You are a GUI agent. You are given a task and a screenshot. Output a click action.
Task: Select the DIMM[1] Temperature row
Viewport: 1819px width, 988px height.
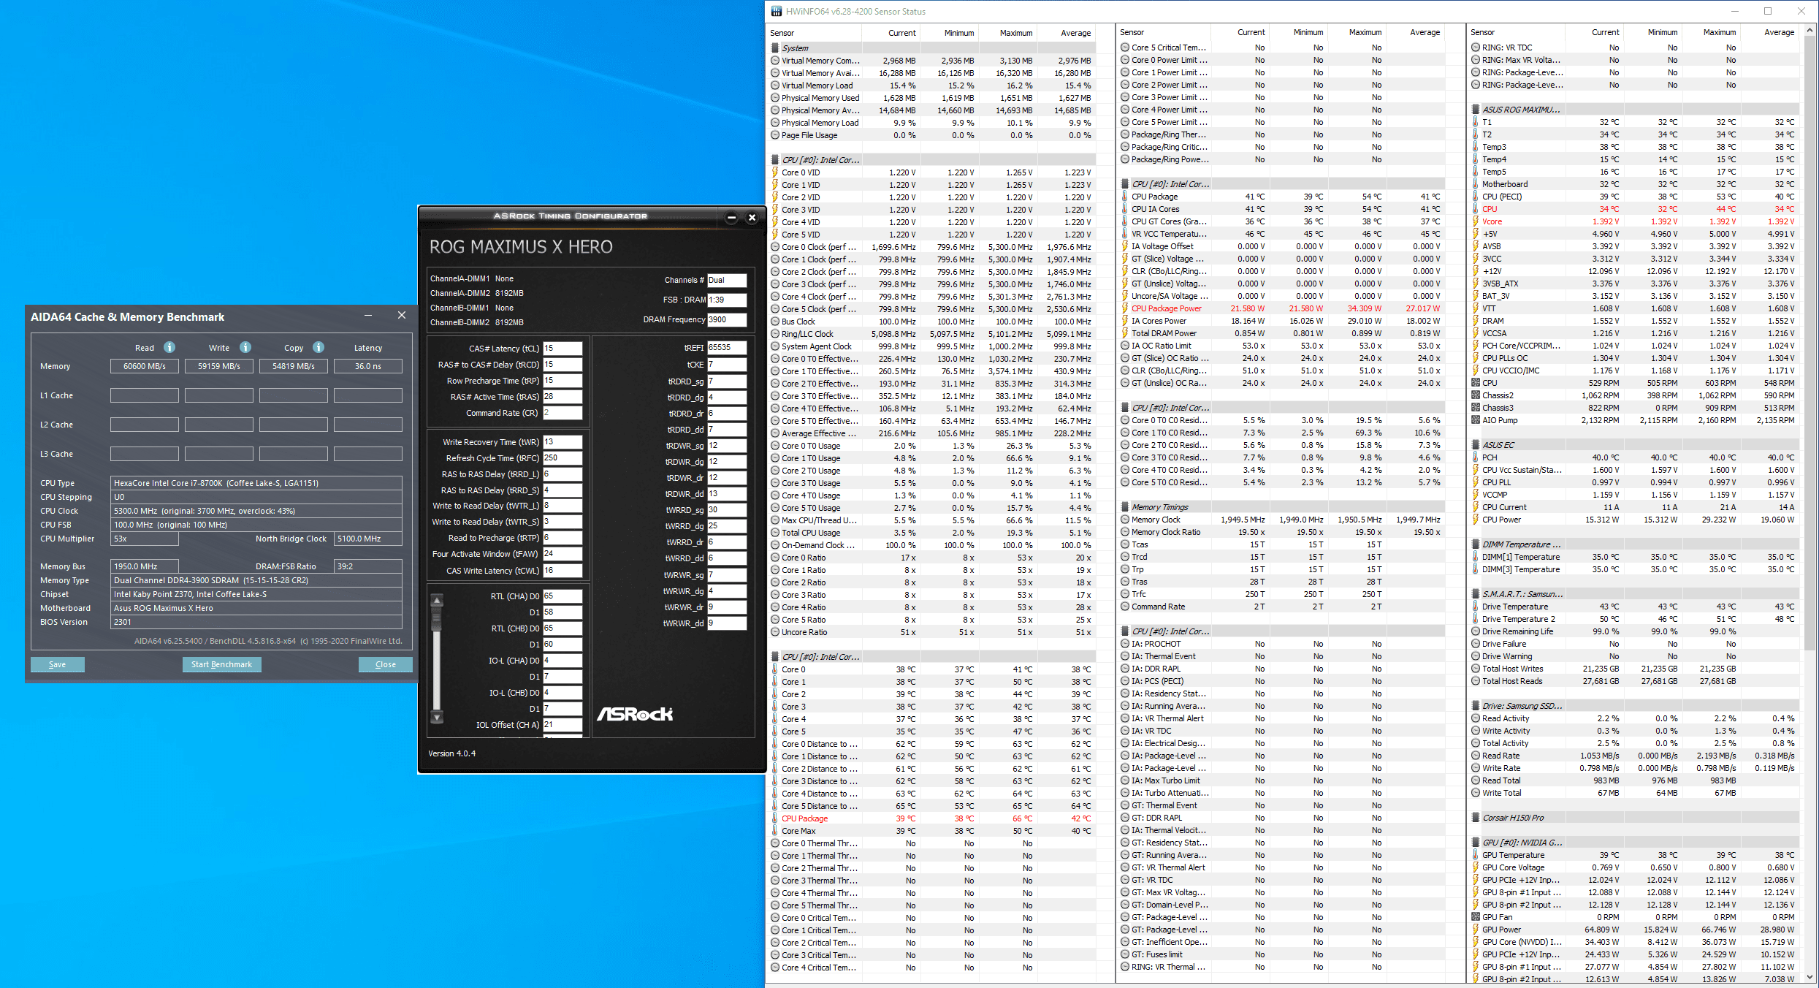click(x=1633, y=557)
